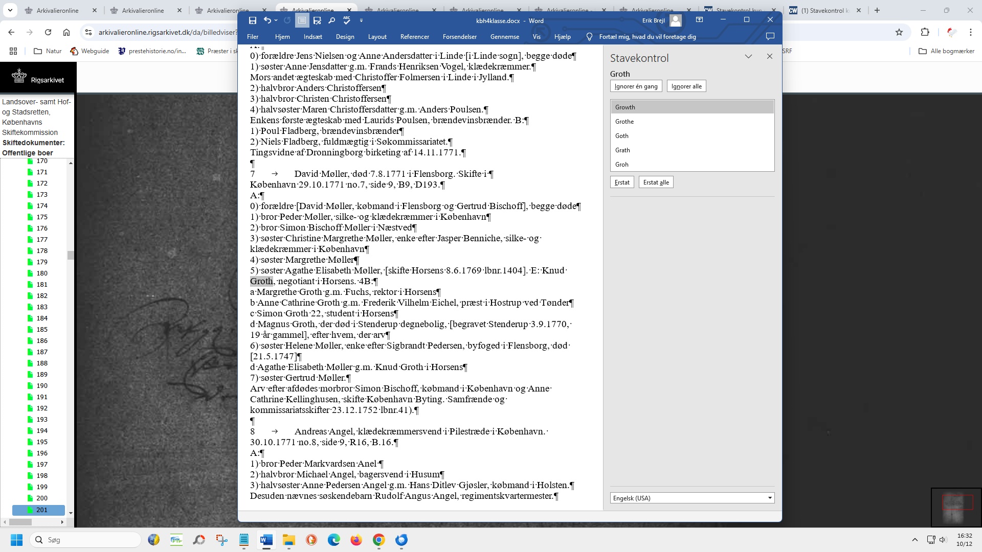Open a new Chrome tab
The height and width of the screenshot is (552, 982).
tap(877, 10)
